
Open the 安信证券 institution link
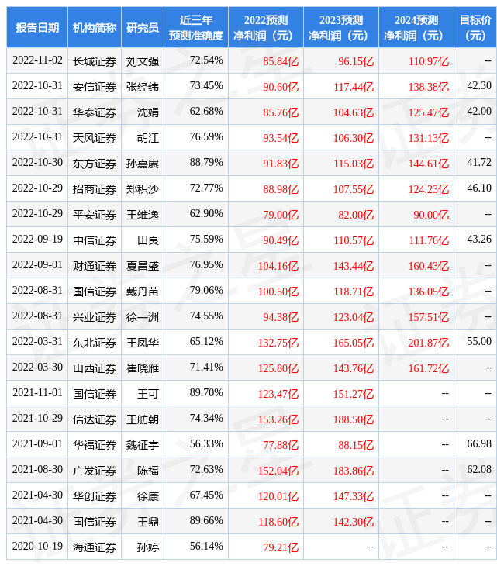(x=95, y=87)
